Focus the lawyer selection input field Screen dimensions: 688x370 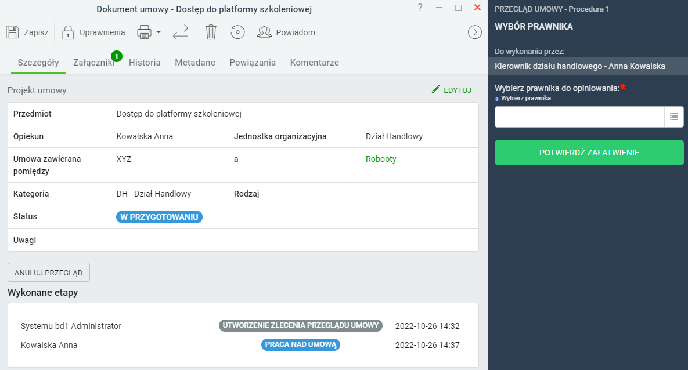(579, 117)
